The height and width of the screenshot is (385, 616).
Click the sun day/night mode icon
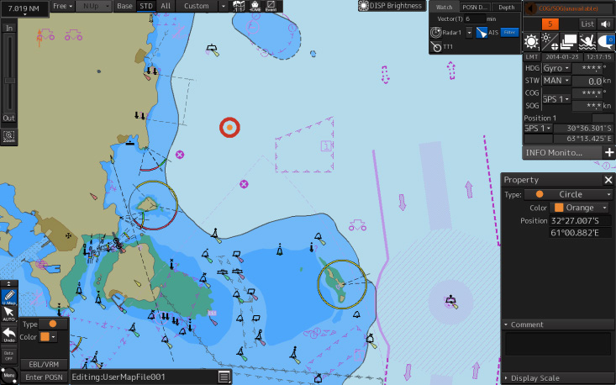pos(531,42)
